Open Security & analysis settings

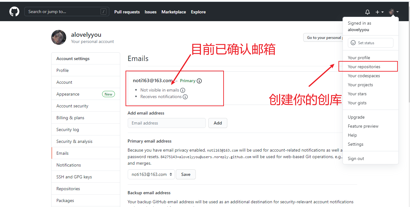86,141
